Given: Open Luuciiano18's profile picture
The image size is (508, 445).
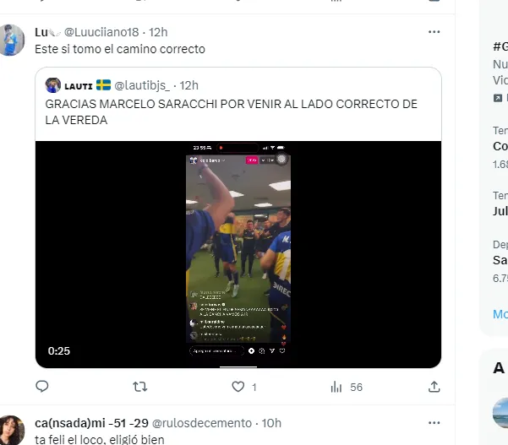Looking at the screenshot, I should tap(12, 40).
